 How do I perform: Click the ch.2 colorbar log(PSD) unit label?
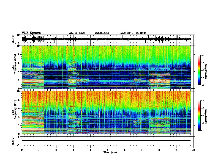(x=206, y=117)
